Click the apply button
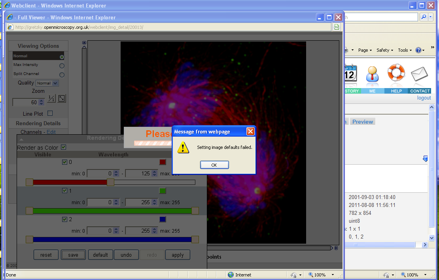This screenshot has width=439, height=280. (x=178, y=255)
